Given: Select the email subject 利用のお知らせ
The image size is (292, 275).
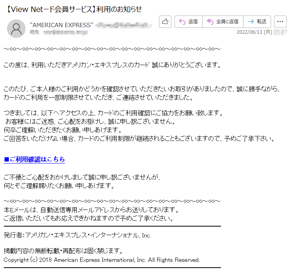Looking at the screenshot, I should [x=119, y=9].
